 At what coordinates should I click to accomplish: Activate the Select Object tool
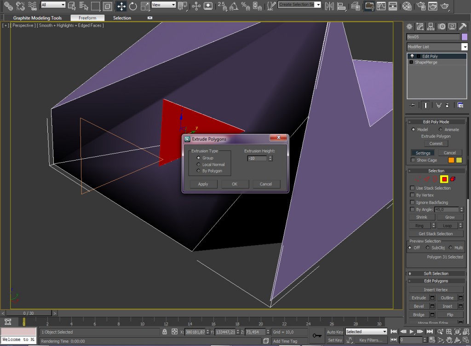72,6
